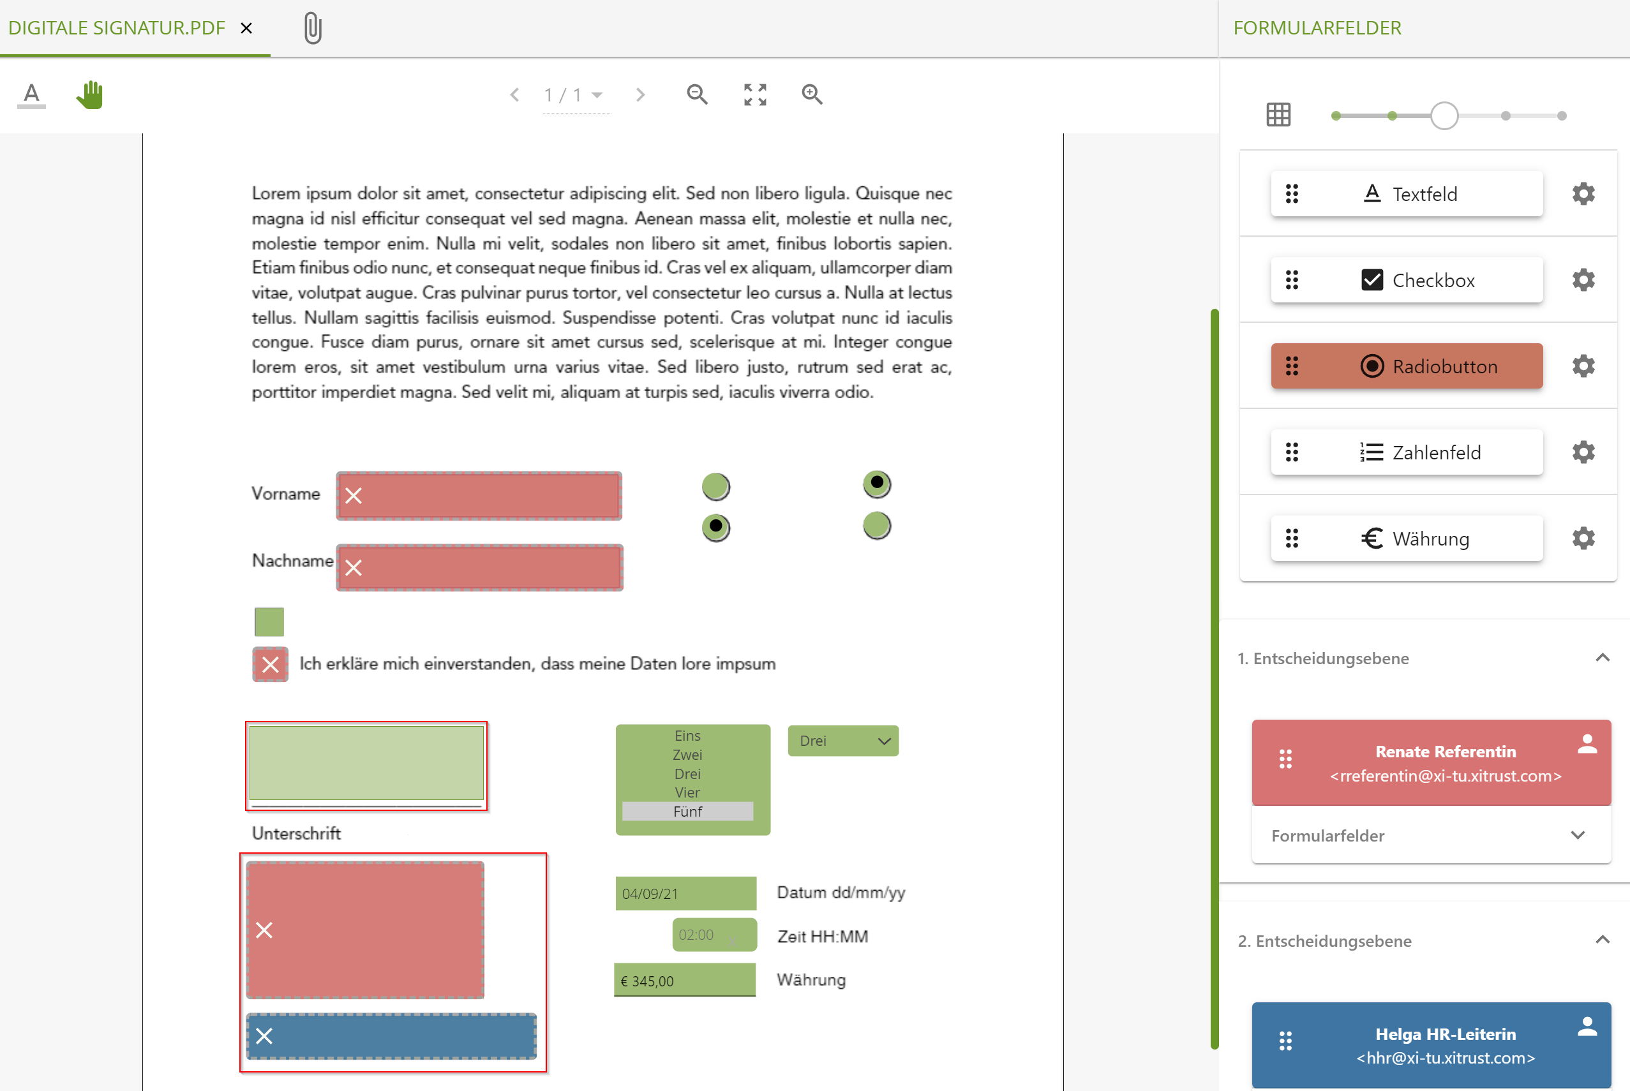Click the next page arrow
This screenshot has height=1091, width=1630.
pyautogui.click(x=640, y=94)
